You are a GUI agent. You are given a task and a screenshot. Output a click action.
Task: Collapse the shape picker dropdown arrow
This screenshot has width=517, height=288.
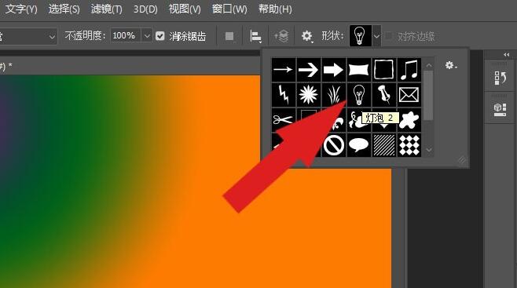[x=376, y=36]
